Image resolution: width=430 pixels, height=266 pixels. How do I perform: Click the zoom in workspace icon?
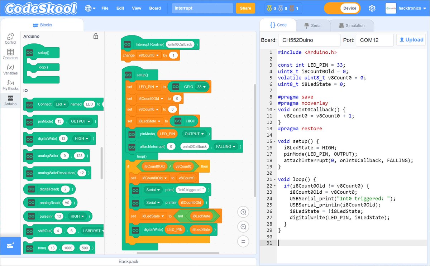[x=243, y=212]
